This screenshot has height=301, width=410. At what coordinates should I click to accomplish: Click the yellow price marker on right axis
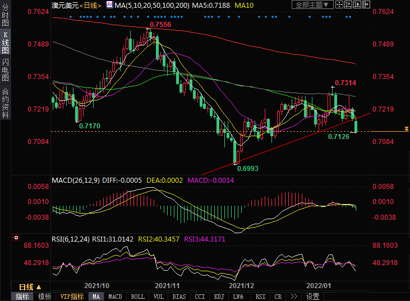[x=407, y=130]
